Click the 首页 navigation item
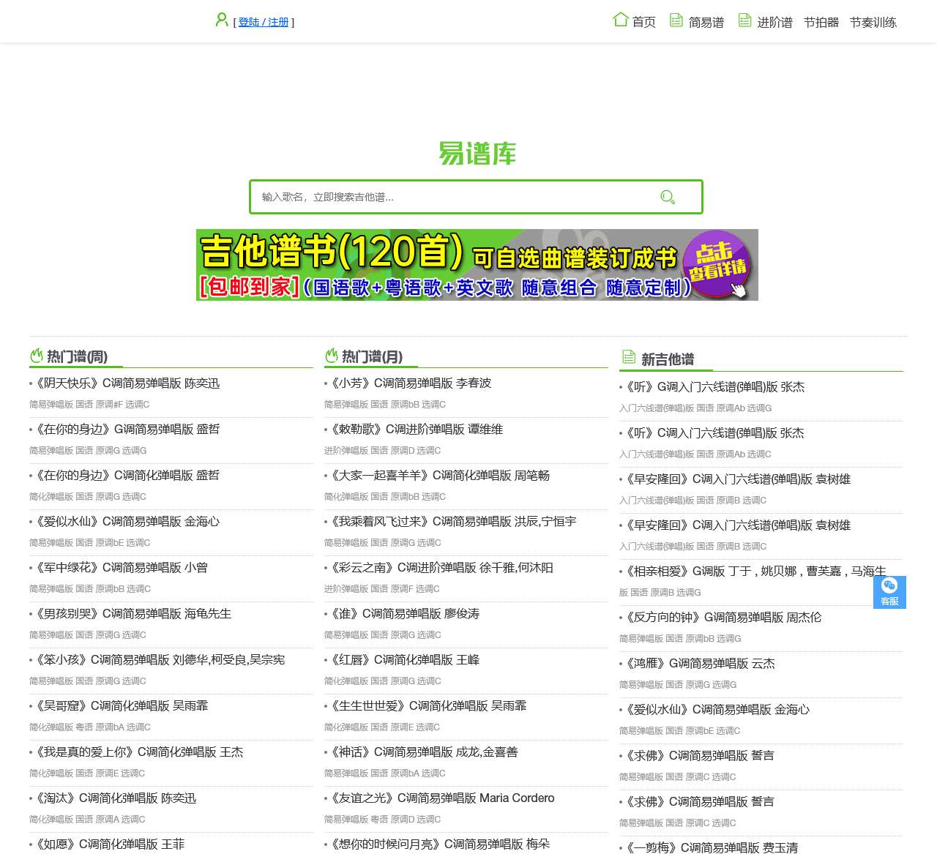 click(x=643, y=22)
